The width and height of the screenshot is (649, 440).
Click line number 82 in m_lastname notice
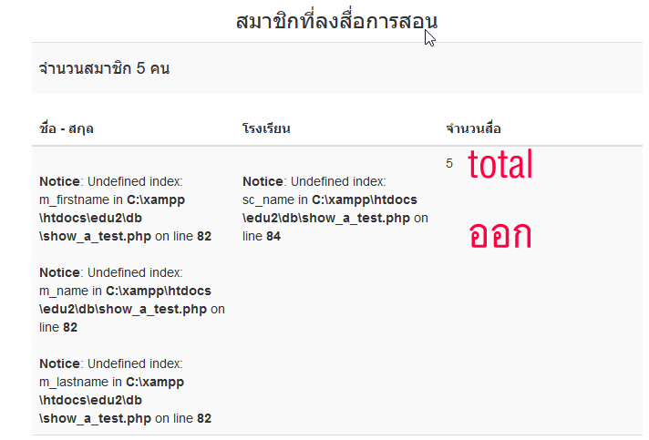tap(204, 418)
